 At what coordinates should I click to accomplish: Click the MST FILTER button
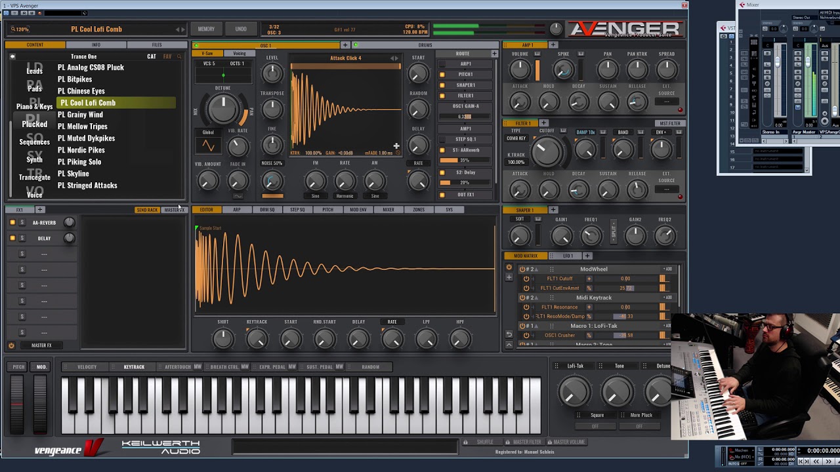coord(669,123)
